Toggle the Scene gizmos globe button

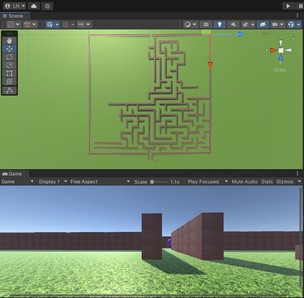(x=291, y=24)
